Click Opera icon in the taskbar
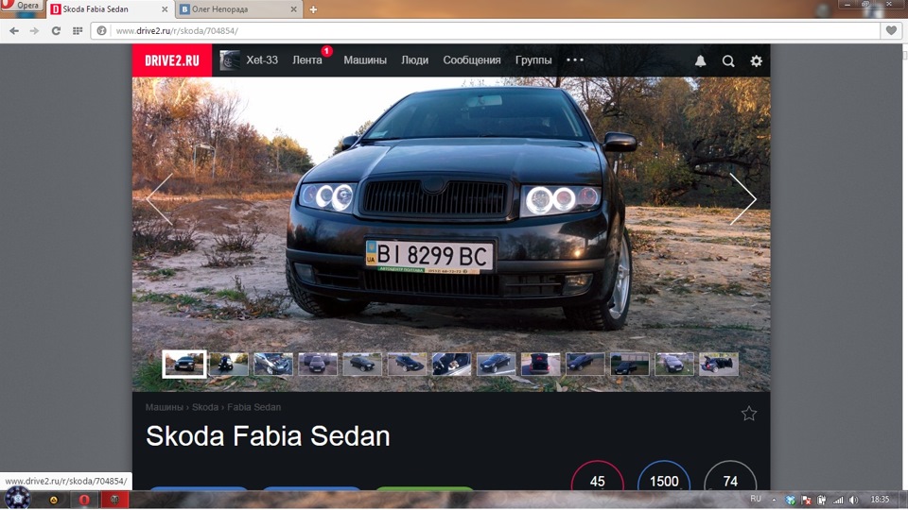Viewport: 908px width, 510px height. 84,500
